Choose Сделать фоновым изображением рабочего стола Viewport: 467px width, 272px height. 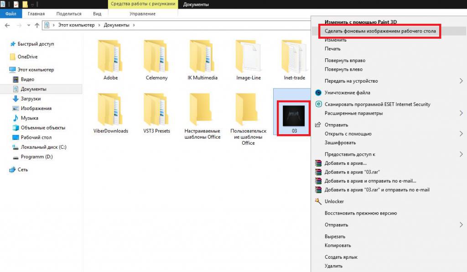tap(380, 31)
